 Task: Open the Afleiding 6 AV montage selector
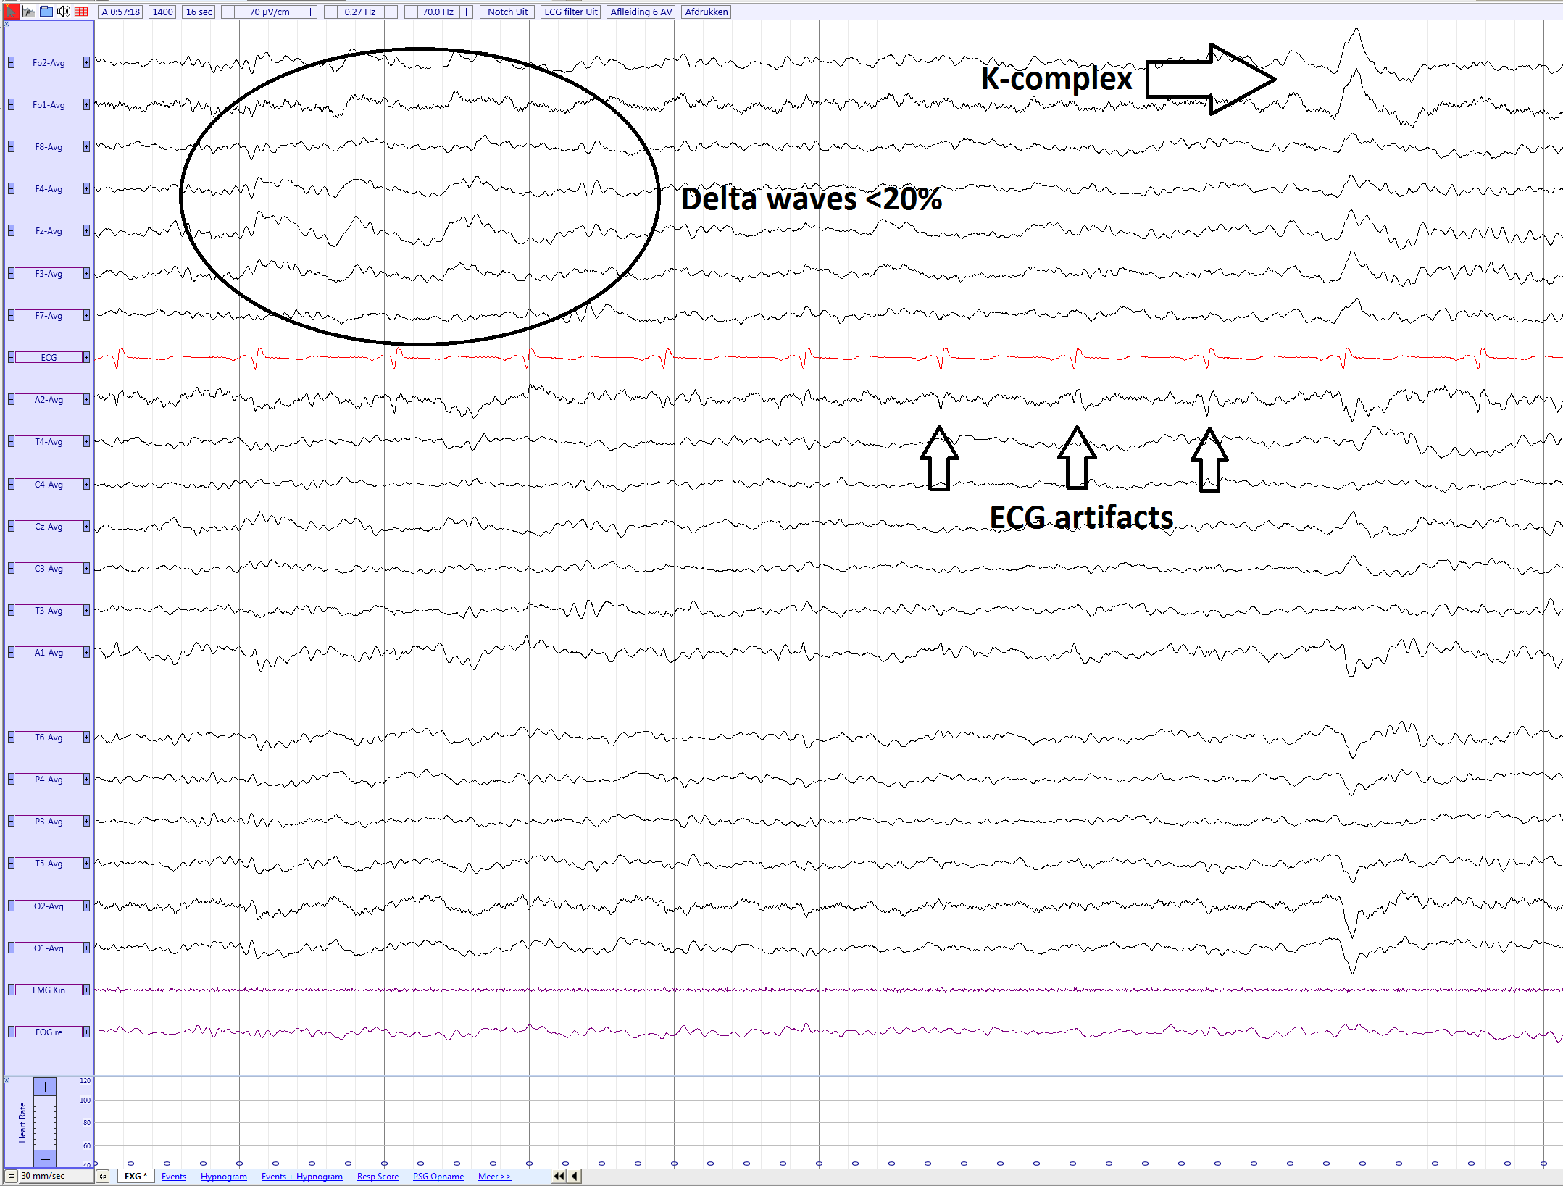point(641,12)
